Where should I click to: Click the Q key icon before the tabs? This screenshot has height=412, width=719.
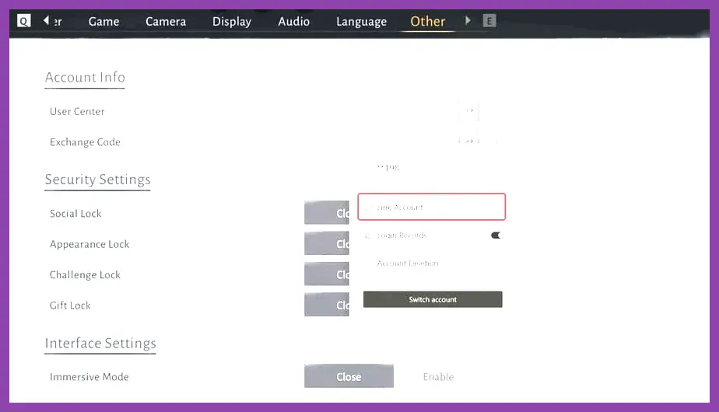coord(24,21)
